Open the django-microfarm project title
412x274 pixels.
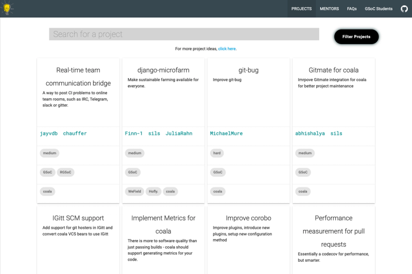(x=163, y=70)
